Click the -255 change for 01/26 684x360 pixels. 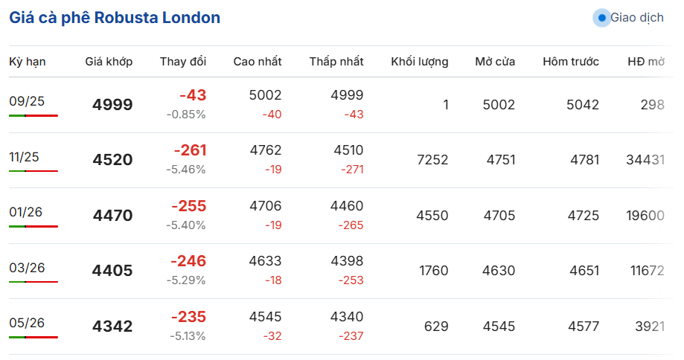[x=188, y=206]
